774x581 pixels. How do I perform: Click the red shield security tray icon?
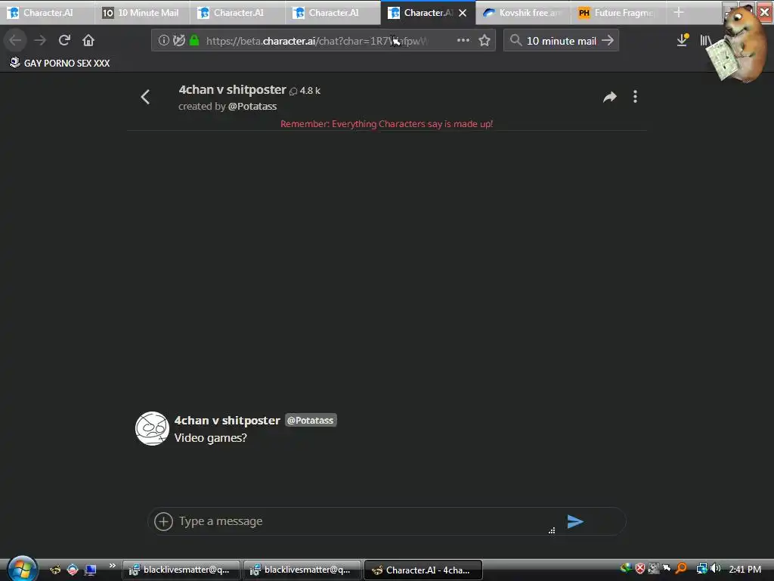click(x=640, y=569)
